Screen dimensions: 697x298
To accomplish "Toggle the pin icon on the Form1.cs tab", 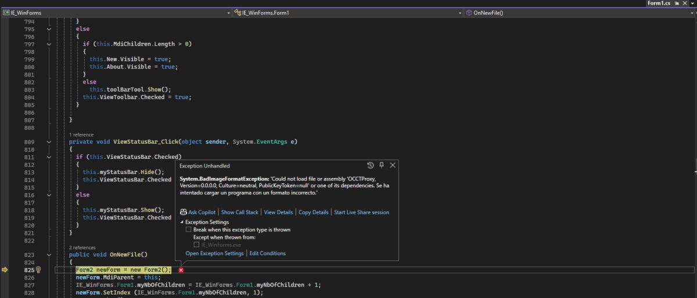I will [x=676, y=3].
